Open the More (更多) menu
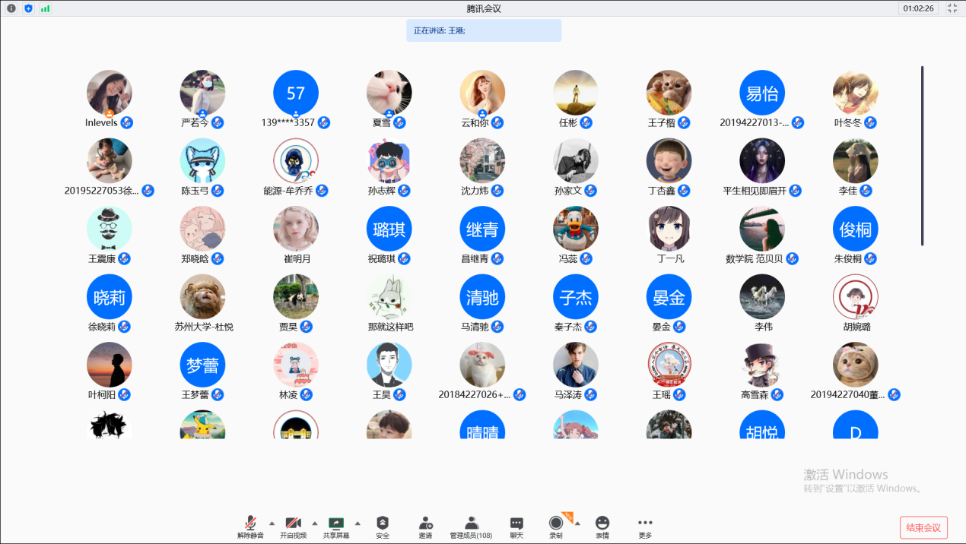The image size is (966, 544). 645,523
